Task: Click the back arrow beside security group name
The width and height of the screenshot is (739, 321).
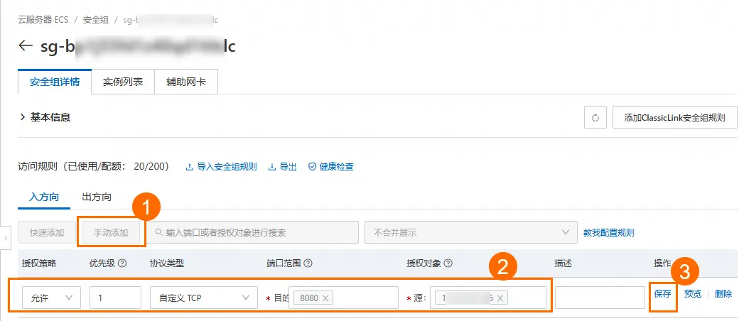Action: pos(26,46)
